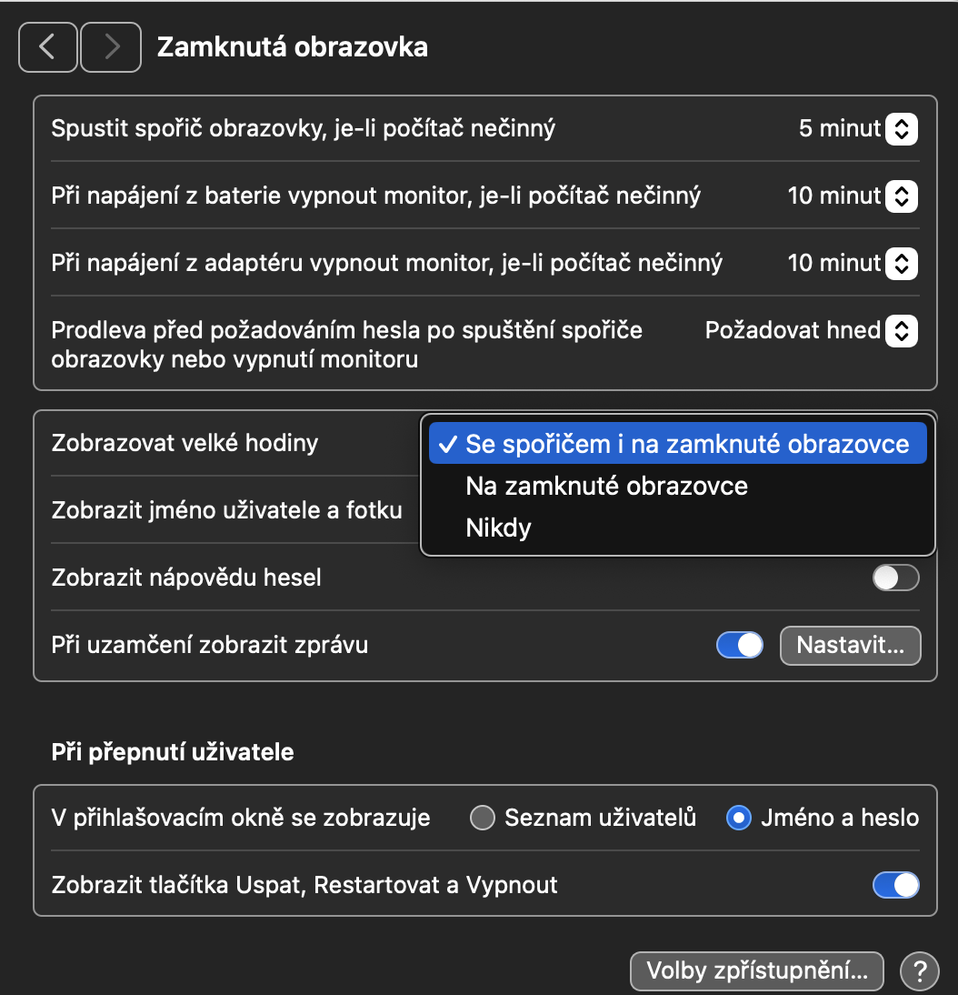
Task: Click the 'Zamknutá obrazovka' title
Action: coord(292,47)
